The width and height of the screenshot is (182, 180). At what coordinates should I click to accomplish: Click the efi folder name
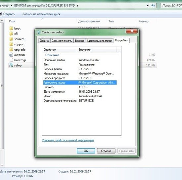pos(16,34)
